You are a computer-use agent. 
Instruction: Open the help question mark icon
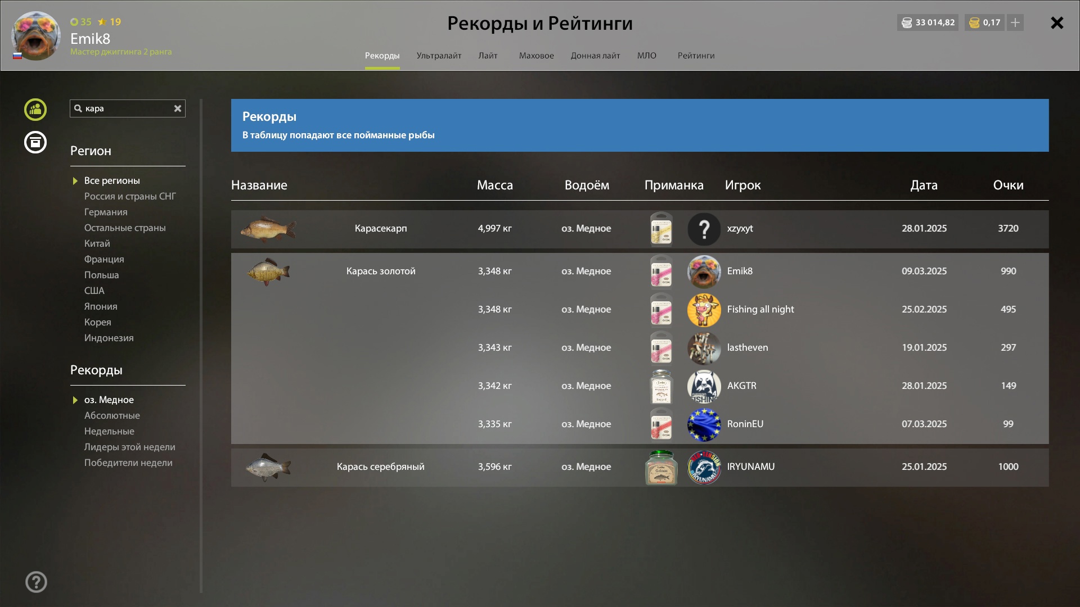click(36, 582)
